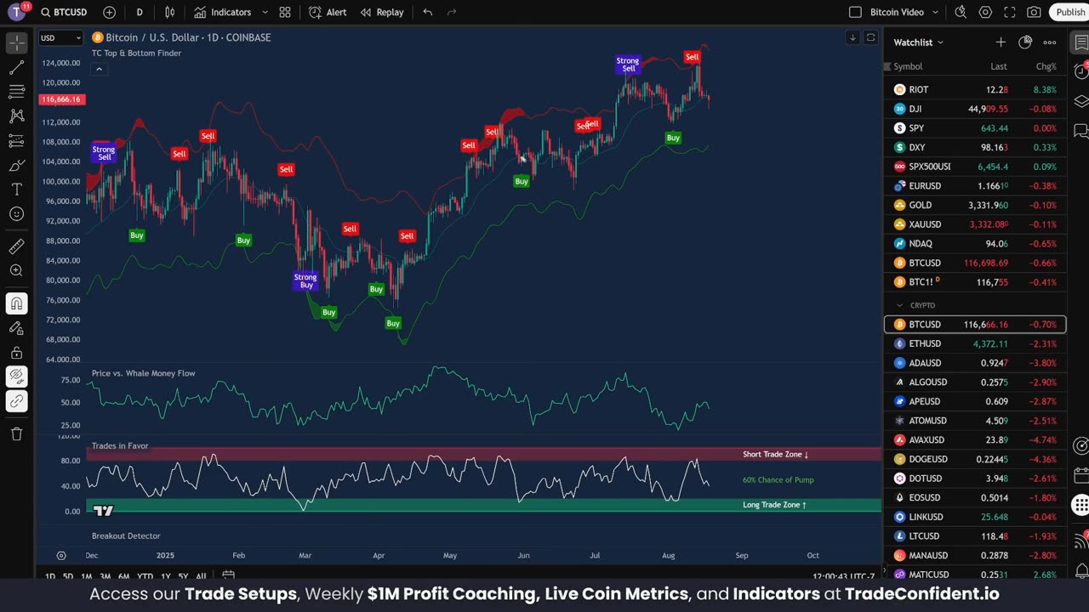Click the compare or add symbol plus icon
Image resolution: width=1089 pixels, height=612 pixels.
[x=109, y=12]
